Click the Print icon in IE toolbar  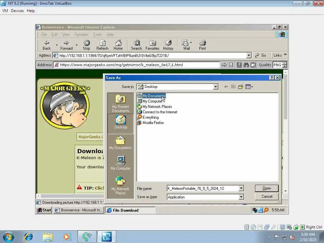click(x=202, y=43)
